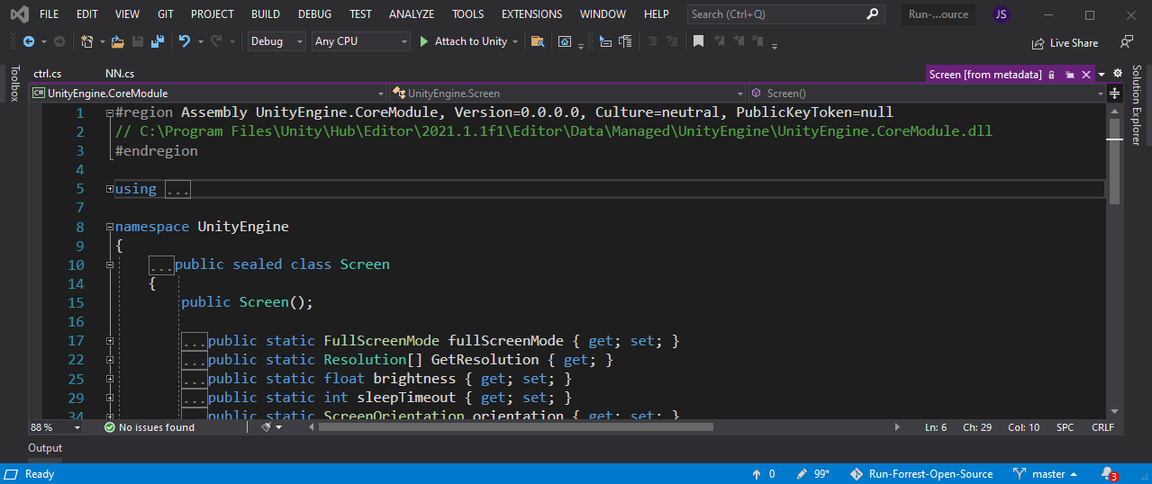
Task: Open the Any CPU platform dropdown
Action: [x=360, y=41]
